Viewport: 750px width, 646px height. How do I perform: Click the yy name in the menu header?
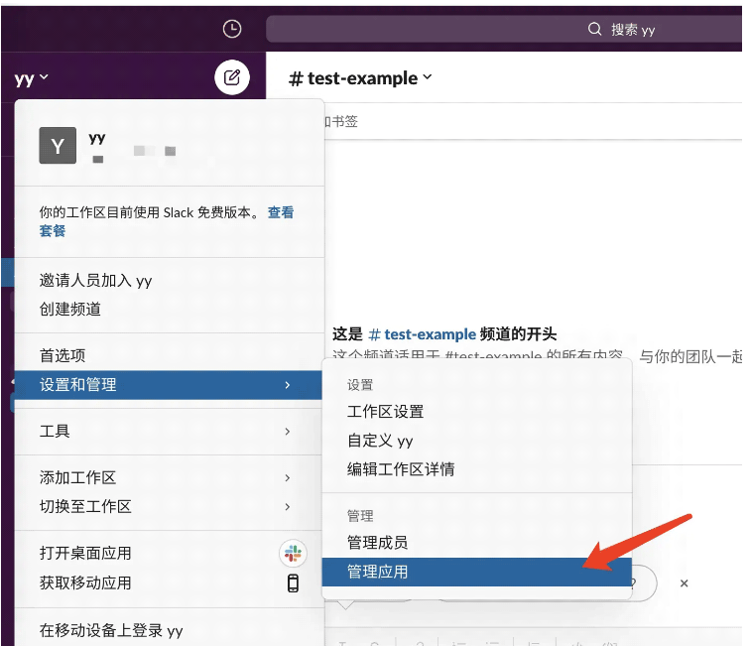click(x=97, y=138)
